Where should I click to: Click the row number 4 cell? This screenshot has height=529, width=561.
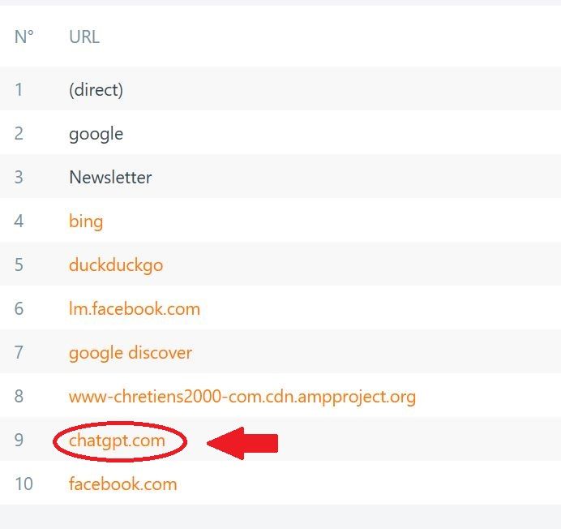[x=19, y=221]
